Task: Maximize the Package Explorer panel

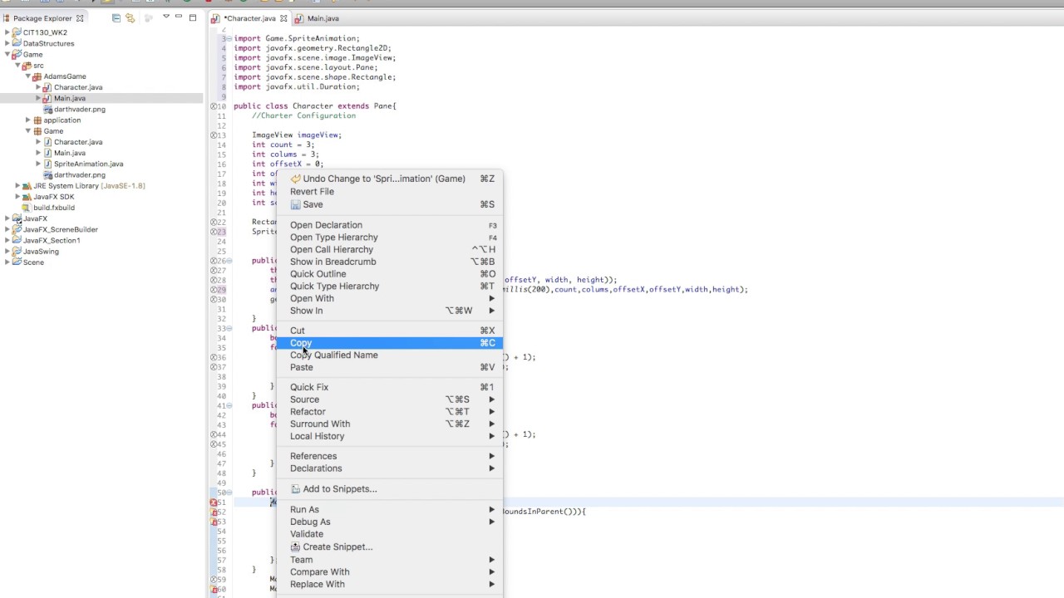Action: coord(193,17)
